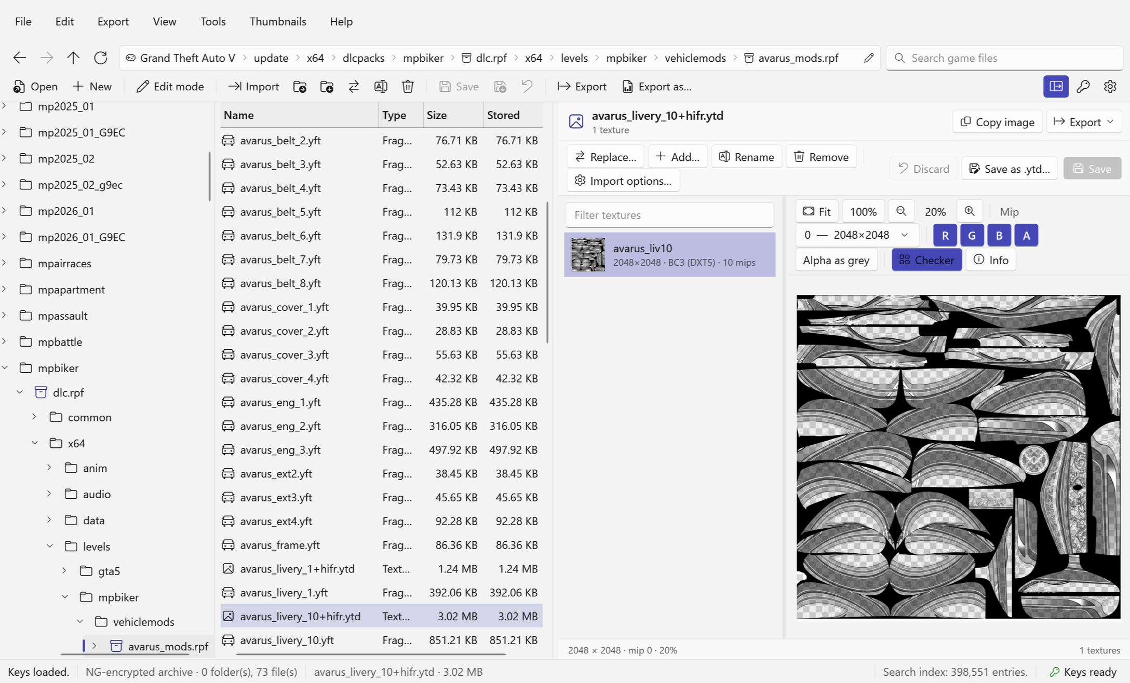
Task: Refresh the current archive view
Action: coord(101,58)
